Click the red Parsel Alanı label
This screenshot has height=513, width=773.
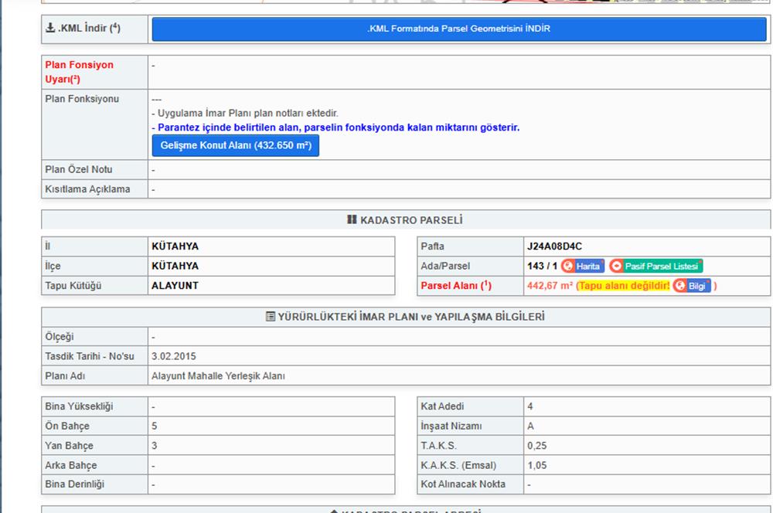pos(456,286)
